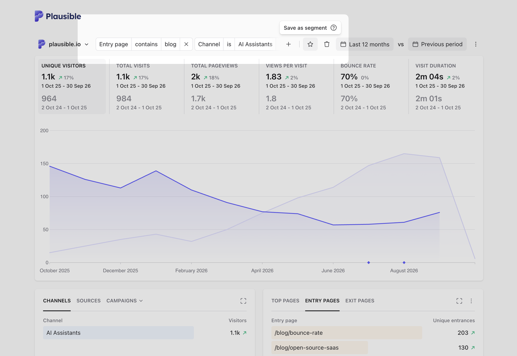Click the calendar icon in Previous period

[415, 44]
